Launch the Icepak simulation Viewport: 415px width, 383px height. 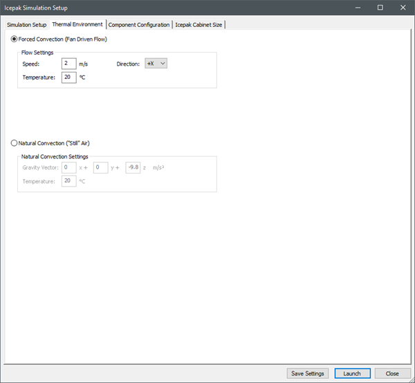[x=352, y=373]
